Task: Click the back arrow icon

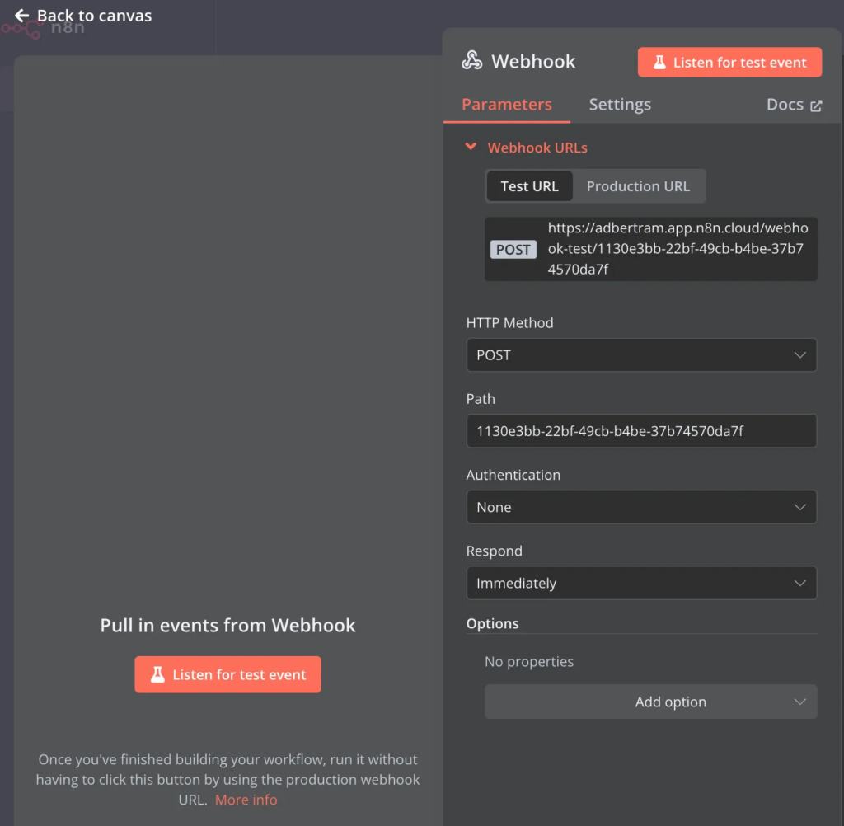Action: 21,16
